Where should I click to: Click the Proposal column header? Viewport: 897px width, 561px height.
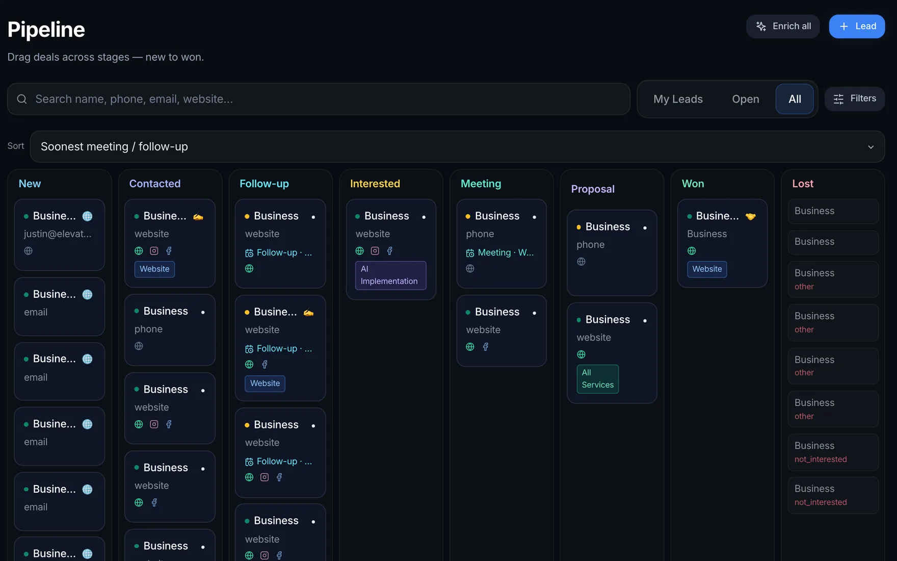coord(593,189)
